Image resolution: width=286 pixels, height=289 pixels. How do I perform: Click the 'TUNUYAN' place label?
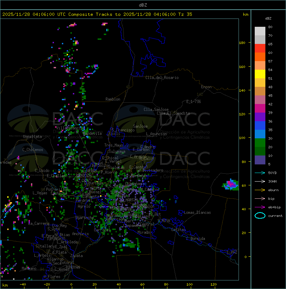click(73, 267)
